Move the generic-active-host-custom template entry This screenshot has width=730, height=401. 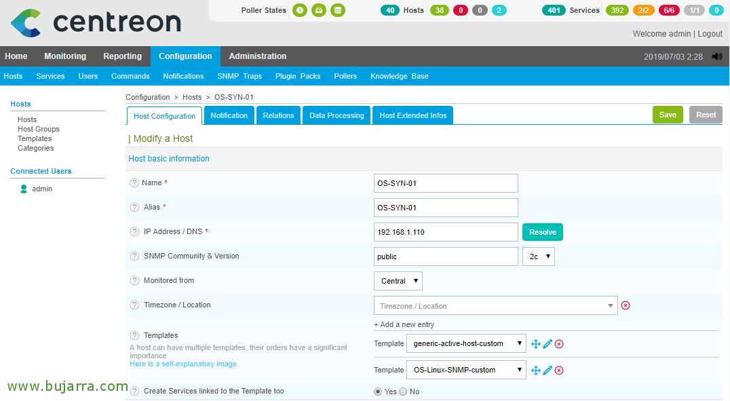536,344
